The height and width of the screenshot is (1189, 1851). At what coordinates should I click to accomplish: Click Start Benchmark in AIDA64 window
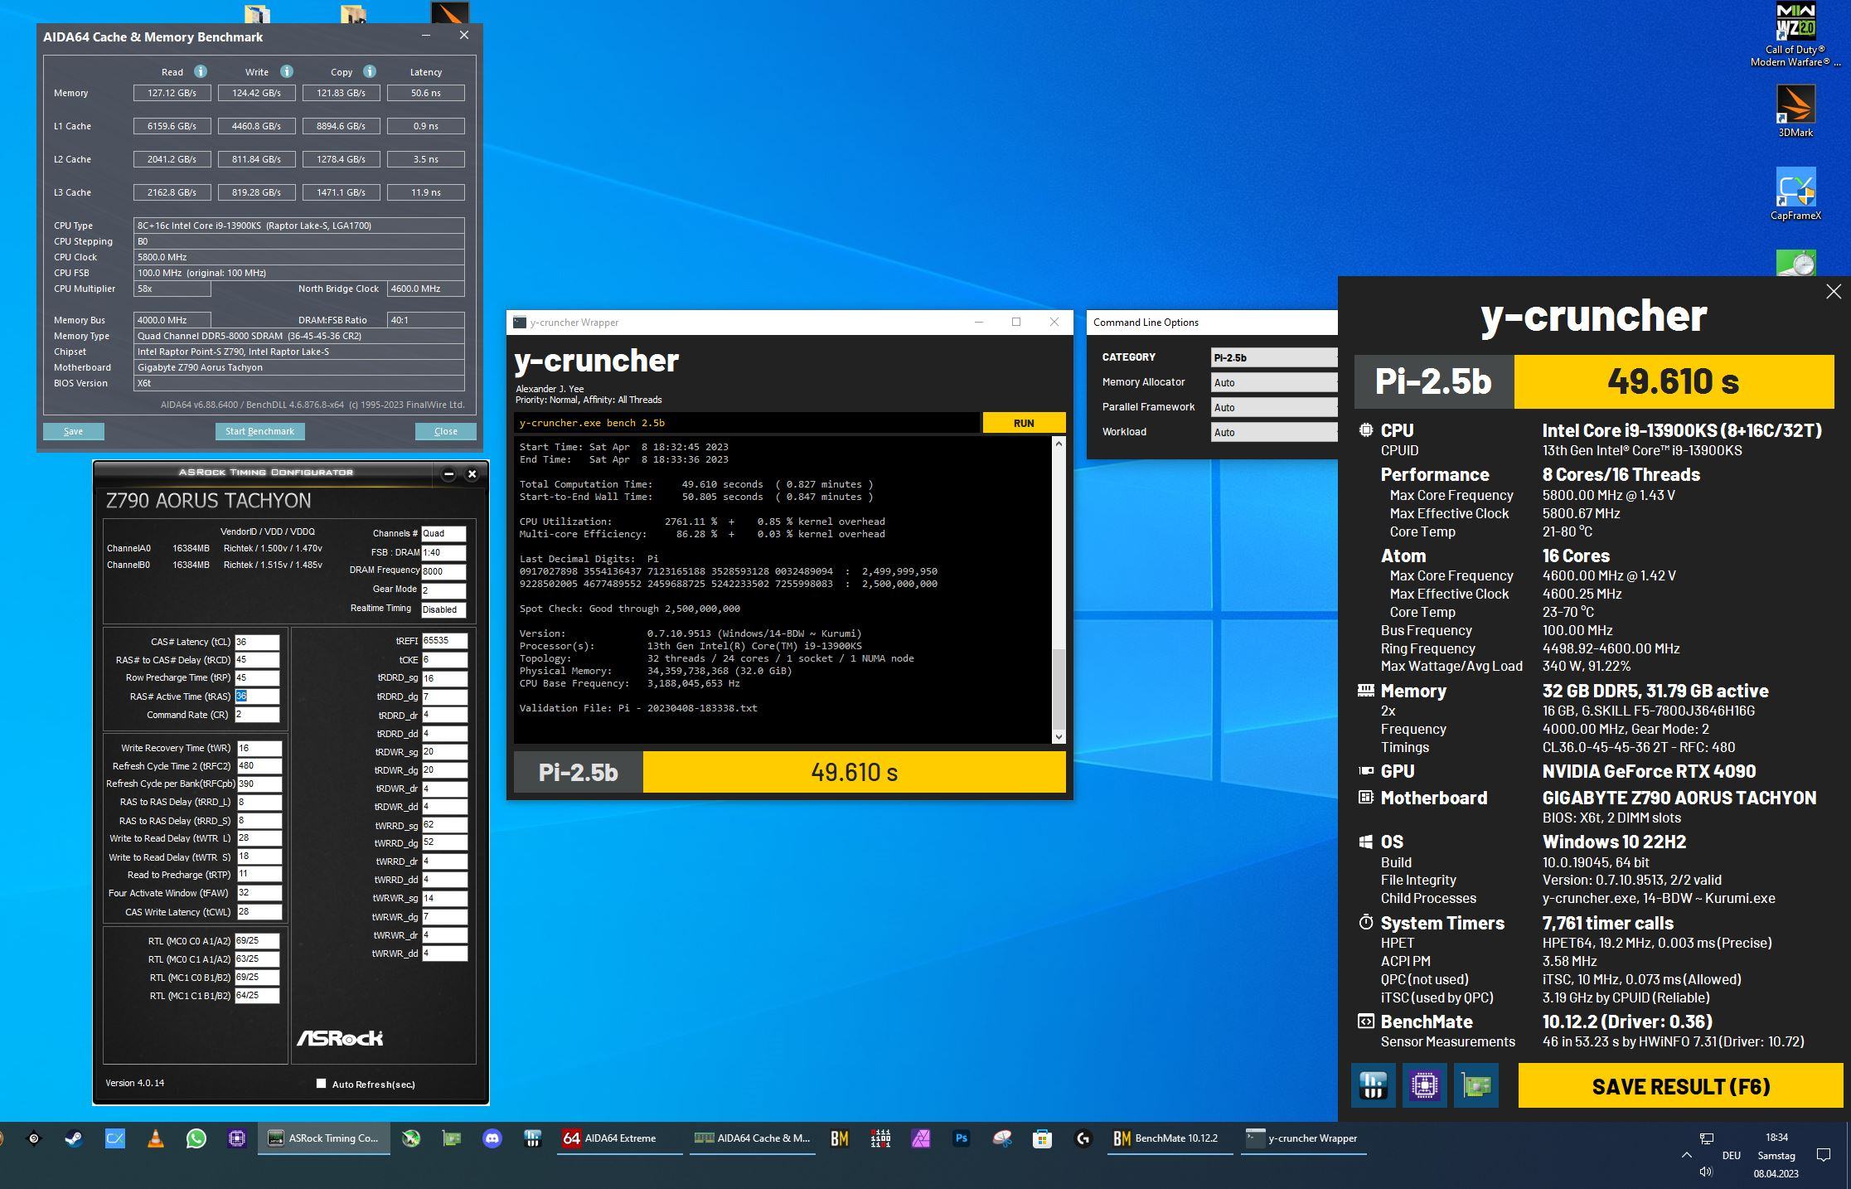(x=259, y=431)
